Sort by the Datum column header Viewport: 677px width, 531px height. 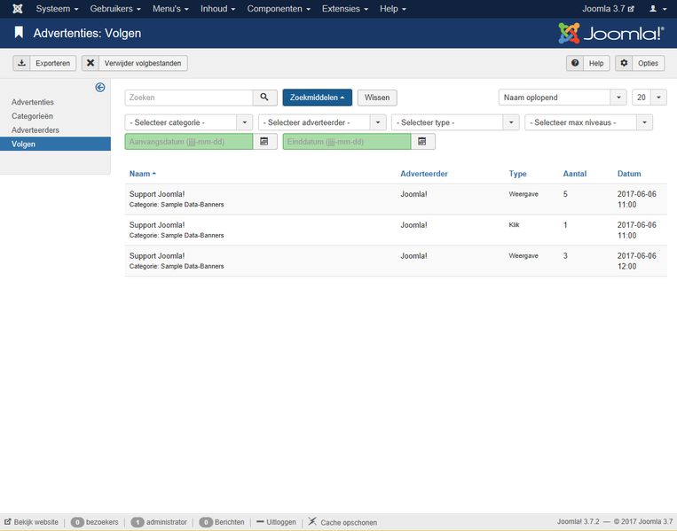pyautogui.click(x=629, y=174)
